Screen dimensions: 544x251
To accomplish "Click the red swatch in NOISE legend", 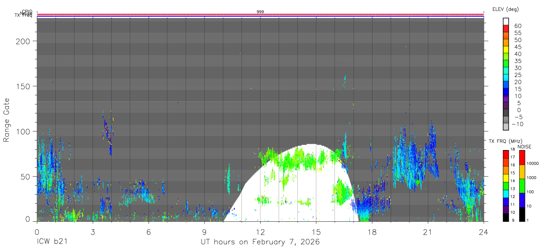I will [x=522, y=158].
